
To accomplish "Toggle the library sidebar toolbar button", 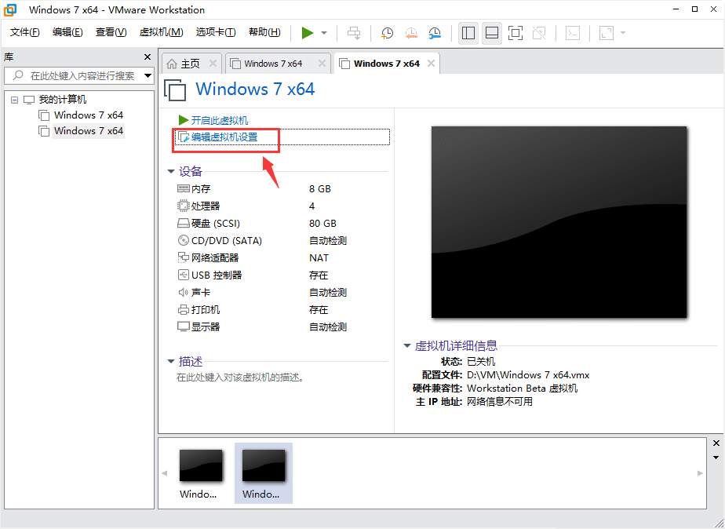I will (x=468, y=33).
